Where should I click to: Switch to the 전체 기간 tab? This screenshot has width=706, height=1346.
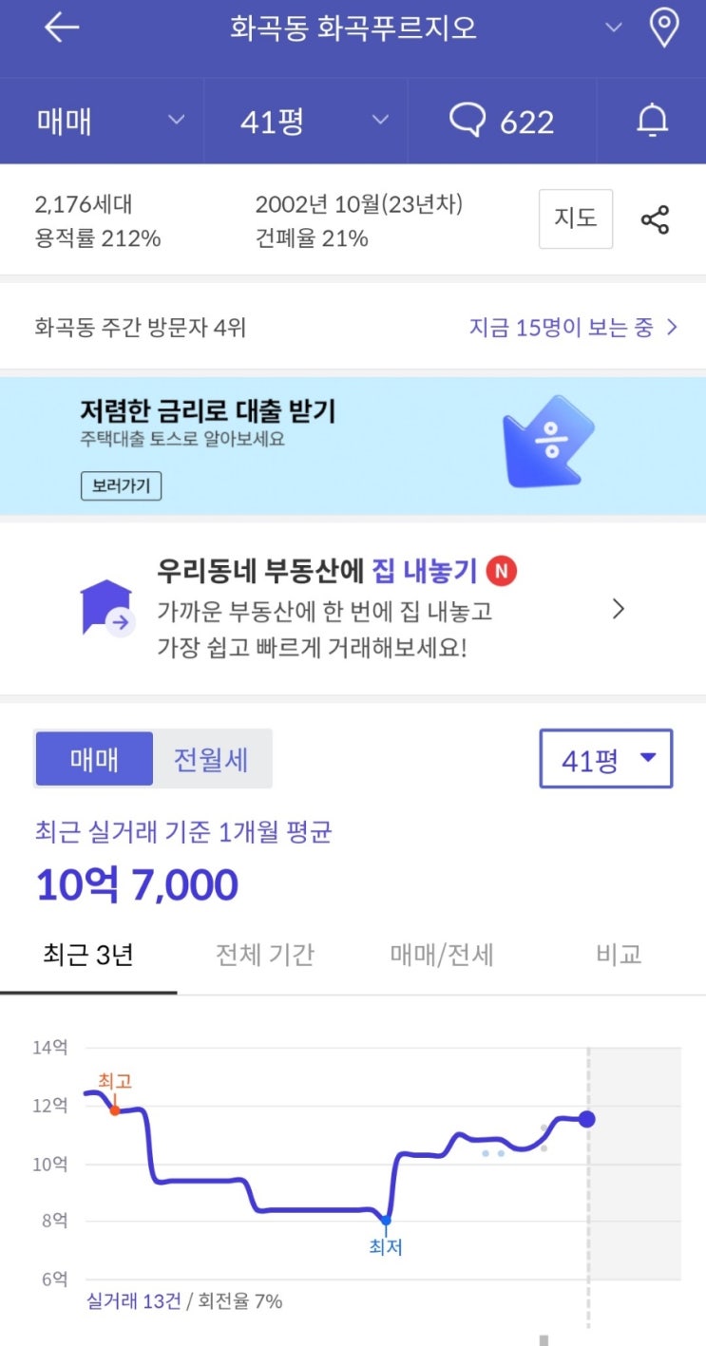[265, 955]
